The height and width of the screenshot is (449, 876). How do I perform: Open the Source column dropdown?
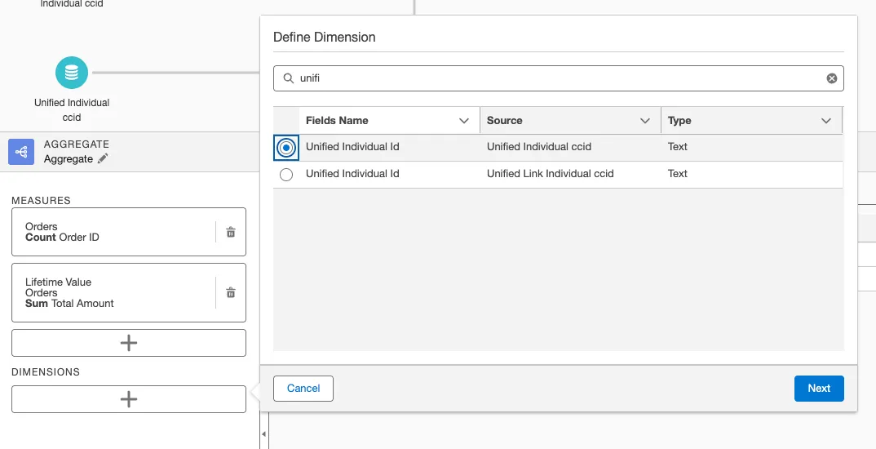(x=645, y=121)
